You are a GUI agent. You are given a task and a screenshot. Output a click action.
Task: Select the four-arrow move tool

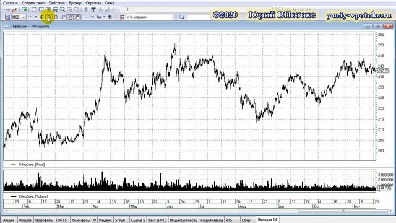coord(41,17)
